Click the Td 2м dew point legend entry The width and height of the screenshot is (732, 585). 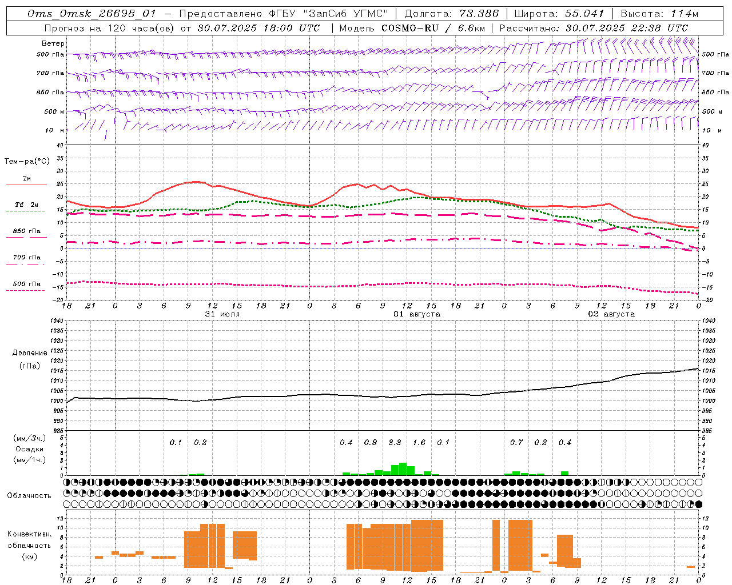click(x=26, y=205)
